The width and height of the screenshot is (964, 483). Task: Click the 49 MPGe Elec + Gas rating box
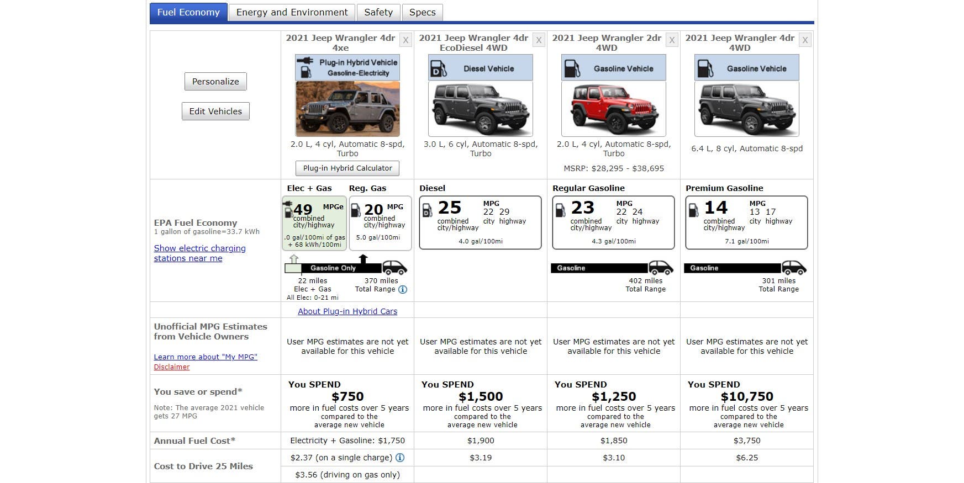click(314, 223)
